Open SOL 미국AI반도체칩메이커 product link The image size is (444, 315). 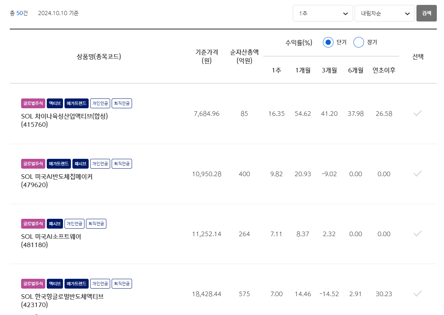pos(57,180)
